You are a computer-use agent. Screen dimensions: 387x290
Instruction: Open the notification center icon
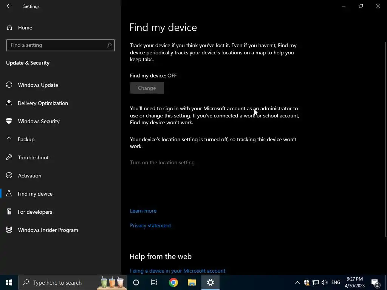pos(375,282)
